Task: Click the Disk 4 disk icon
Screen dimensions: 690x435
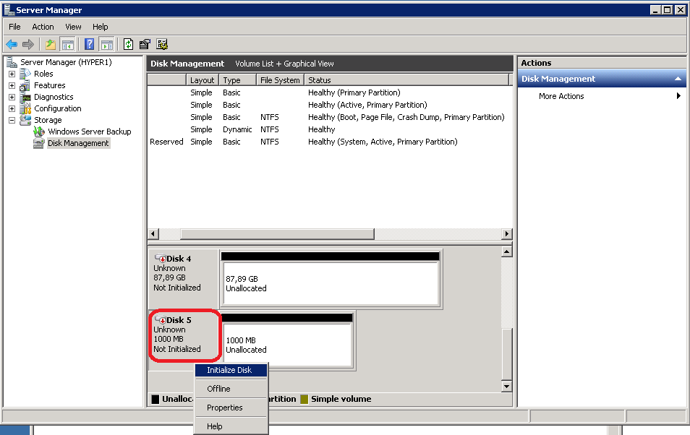Action: tap(161, 259)
